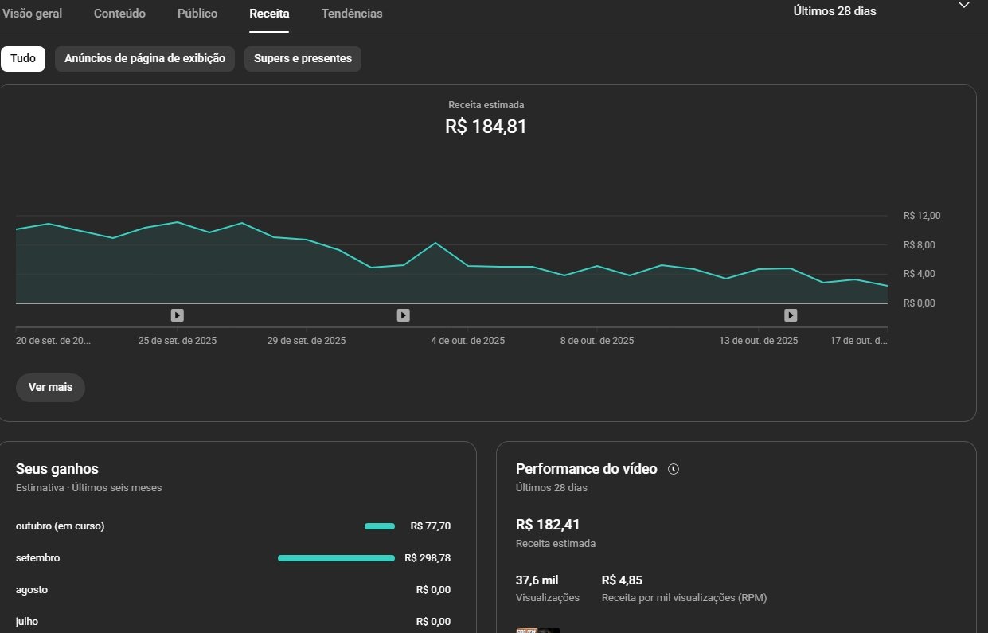The height and width of the screenshot is (633, 988).
Task: Click the clock icon beside Performance do vídeo
Action: click(674, 470)
